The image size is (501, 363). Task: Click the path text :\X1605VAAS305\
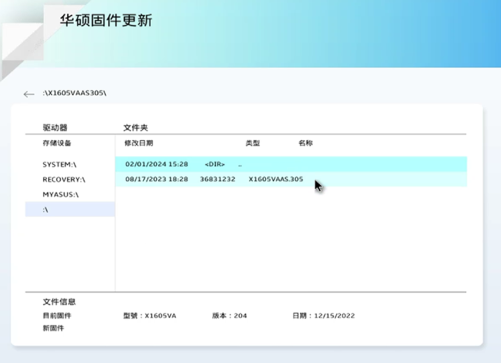point(74,93)
